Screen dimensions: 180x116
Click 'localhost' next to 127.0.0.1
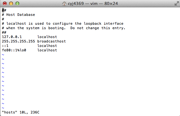tap(47, 37)
